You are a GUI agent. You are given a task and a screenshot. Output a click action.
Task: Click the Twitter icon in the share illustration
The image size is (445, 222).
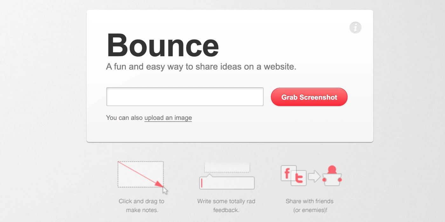point(299,178)
